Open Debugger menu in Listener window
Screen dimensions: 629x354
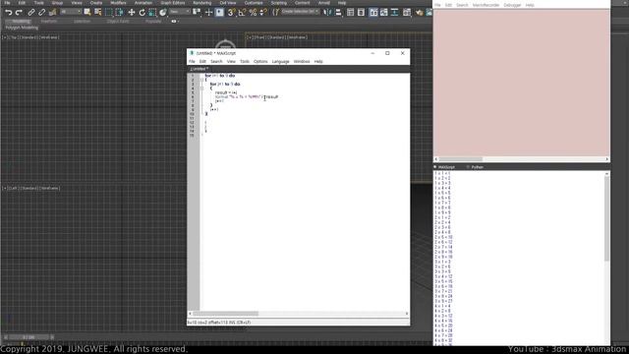pyautogui.click(x=512, y=5)
